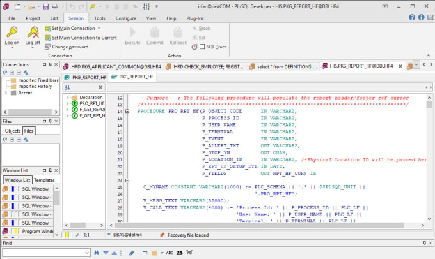This screenshot has width=435, height=259.
Task: Click the New document icon in title bar
Action: (x=17, y=6)
